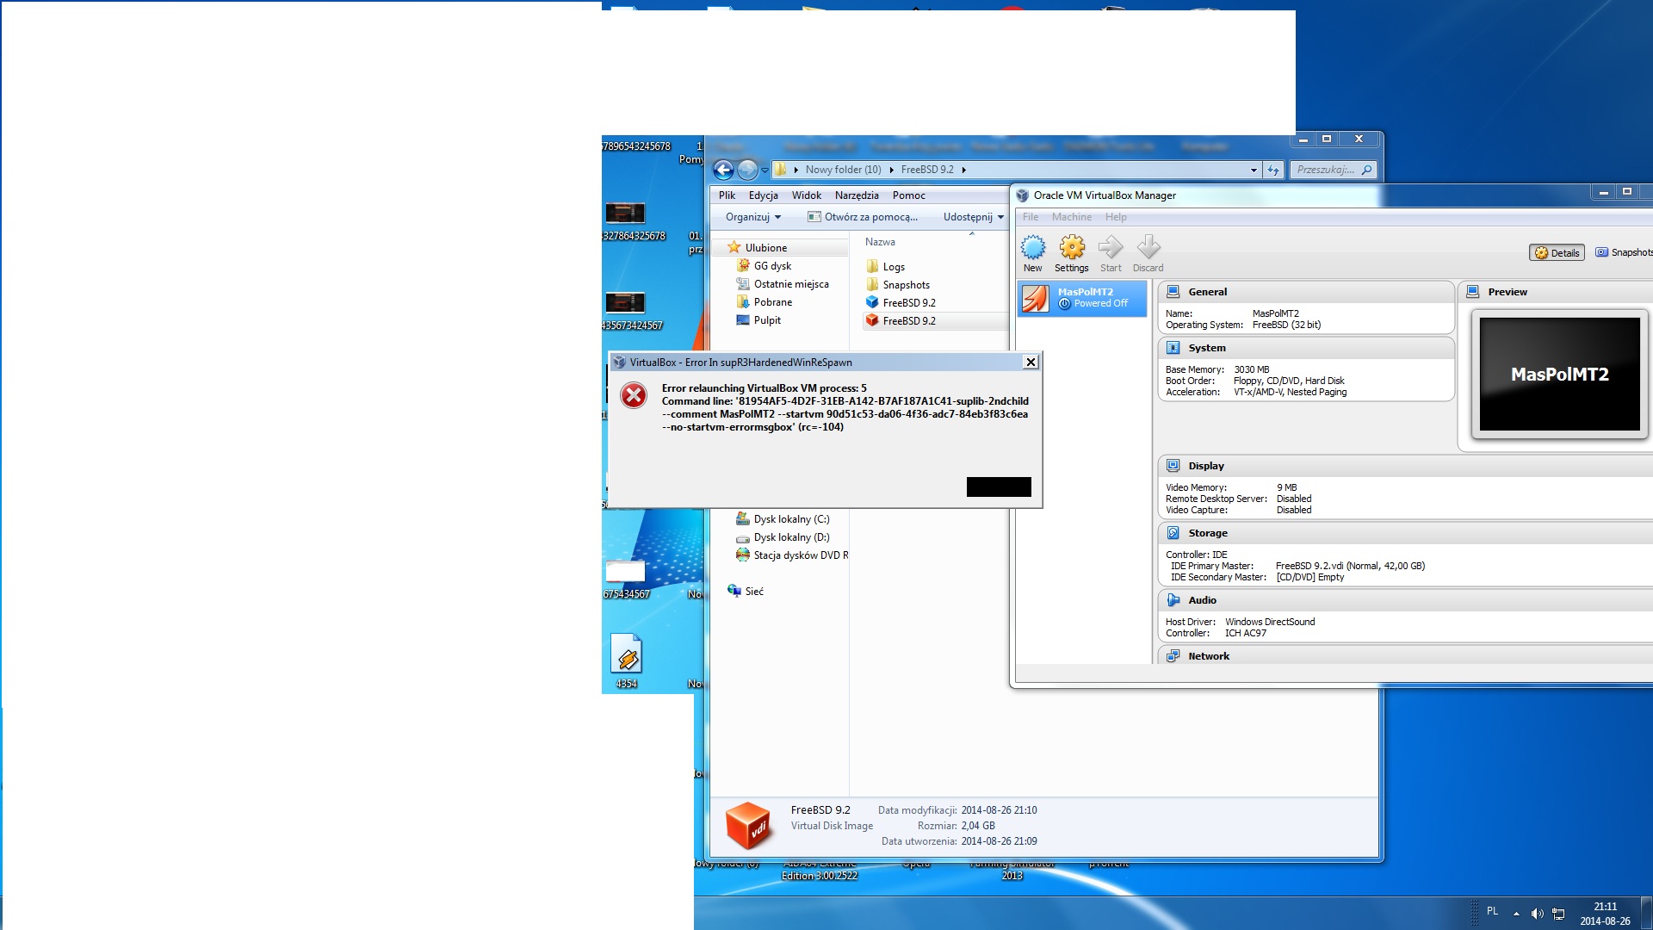
Task: Open VirtualBox Machine menu
Action: 1072,217
